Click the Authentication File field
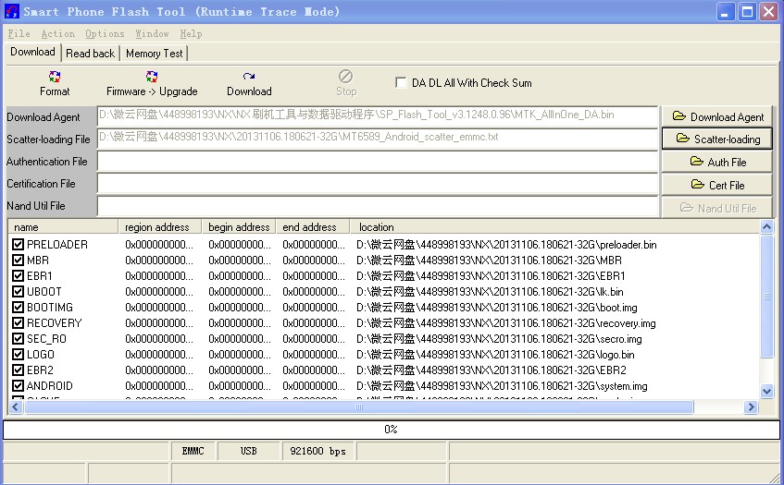This screenshot has width=784, height=485. pos(378,161)
